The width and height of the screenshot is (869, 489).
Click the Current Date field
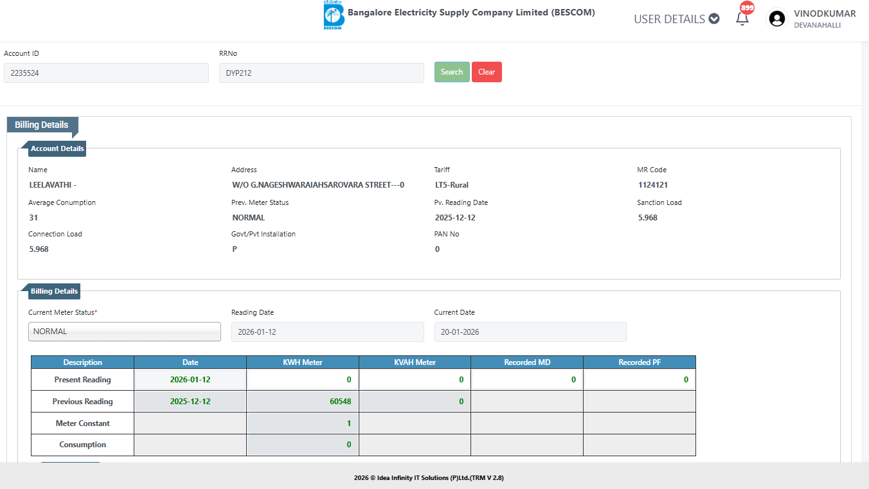point(530,332)
